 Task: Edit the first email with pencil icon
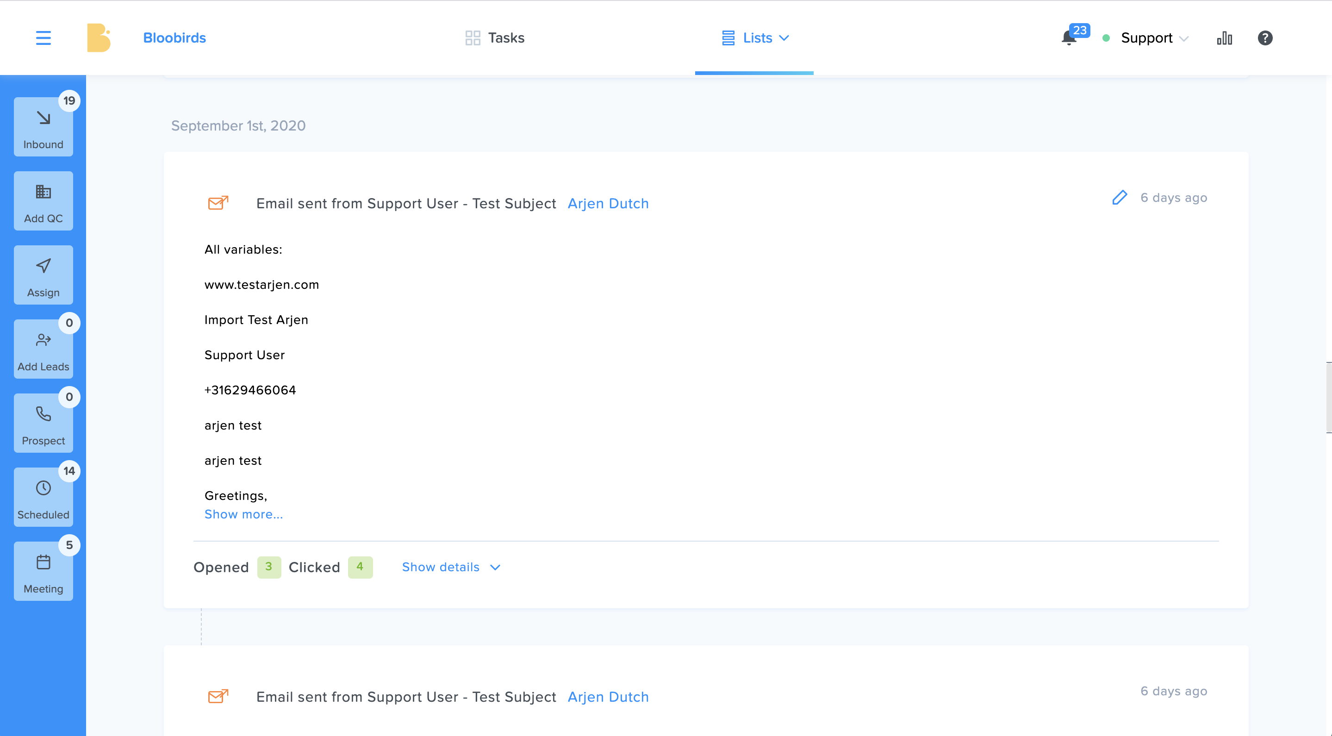[x=1120, y=198]
